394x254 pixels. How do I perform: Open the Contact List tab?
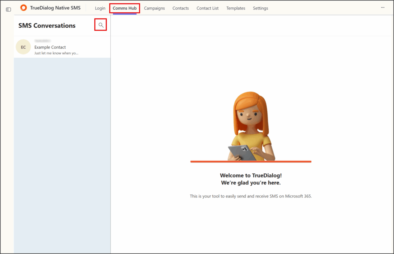[x=207, y=8]
